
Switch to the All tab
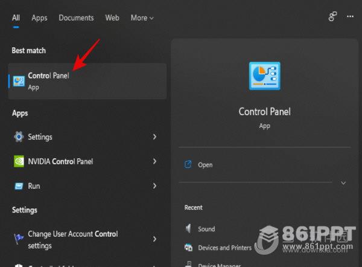[x=16, y=18]
